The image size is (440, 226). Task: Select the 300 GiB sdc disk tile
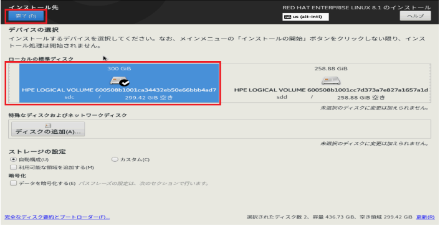tap(119, 83)
